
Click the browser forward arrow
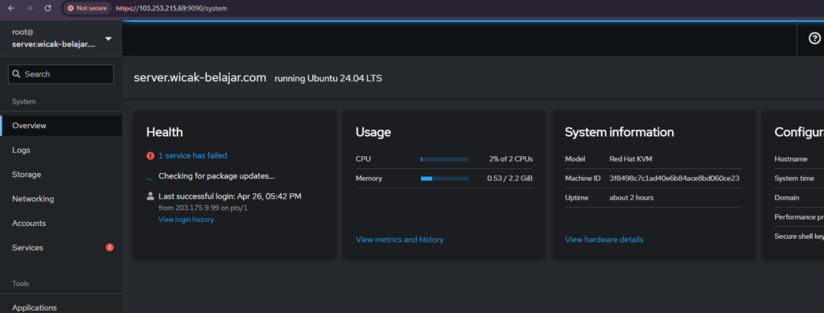(30, 8)
